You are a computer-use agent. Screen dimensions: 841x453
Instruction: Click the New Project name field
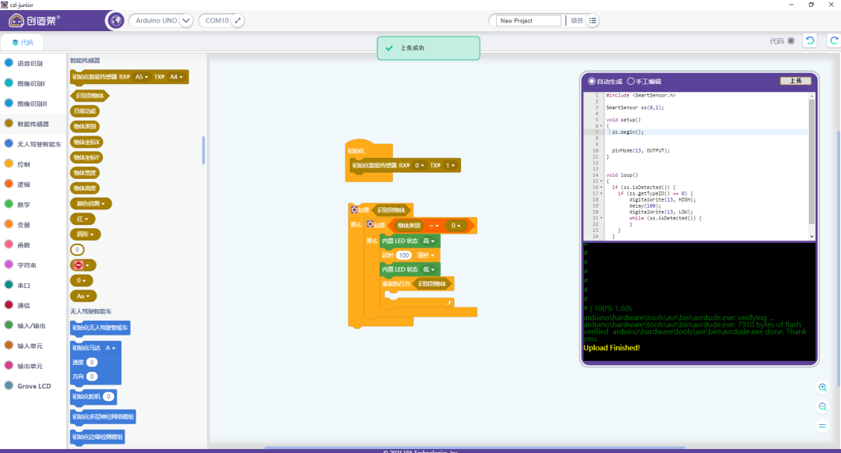pyautogui.click(x=529, y=21)
